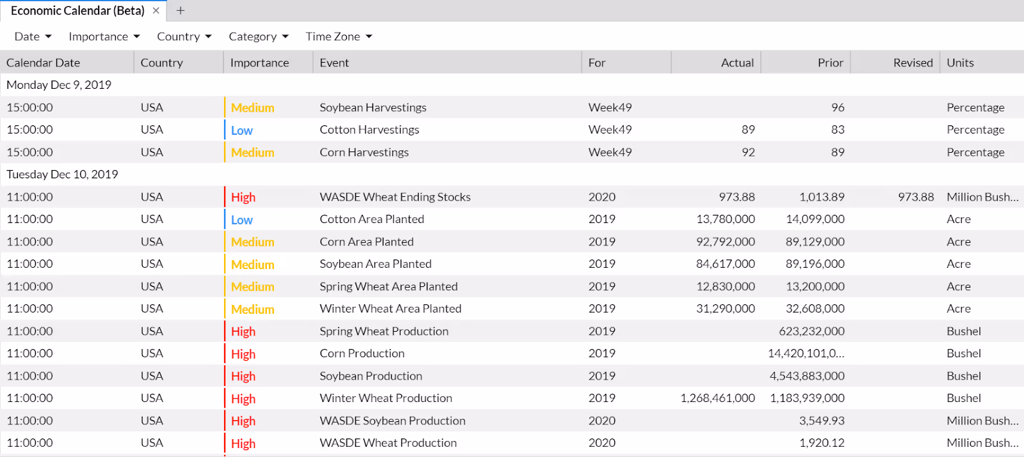The image size is (1024, 457).
Task: Select the Soybean Area Planted event
Action: 376,264
